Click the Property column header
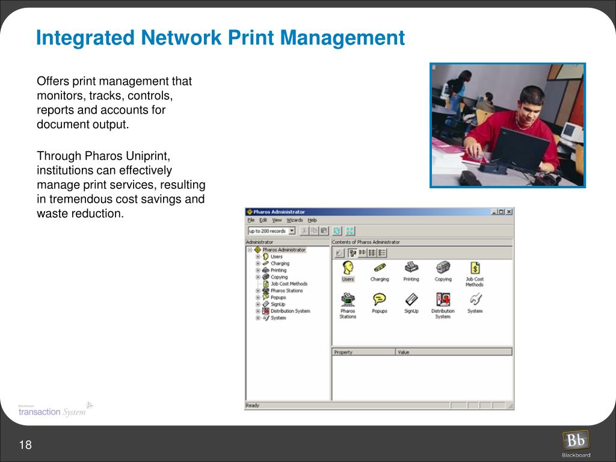The image size is (616, 462). coord(364,352)
